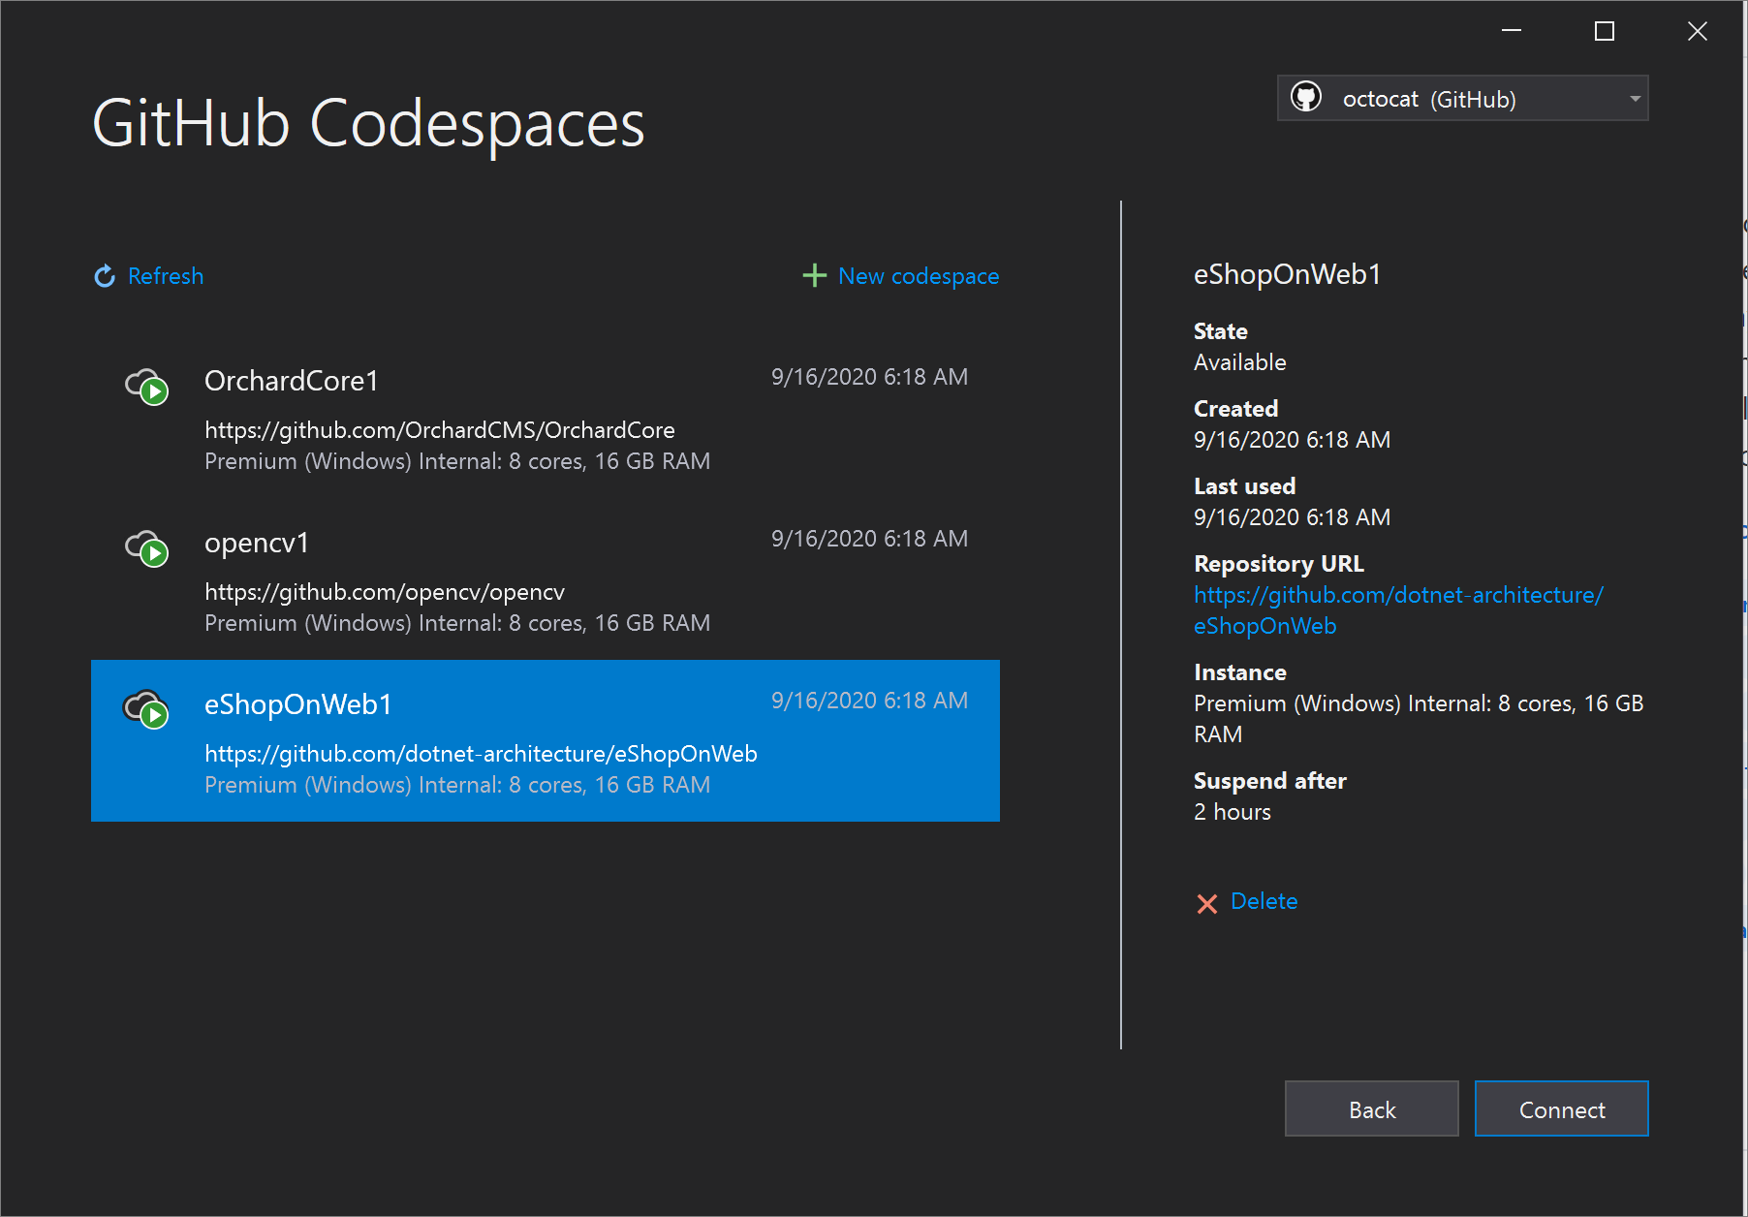1748x1217 pixels.
Task: Click the red X icon beside Delete
Action: tap(1206, 903)
